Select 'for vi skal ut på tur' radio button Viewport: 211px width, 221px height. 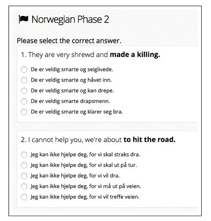pyautogui.click(x=24, y=165)
